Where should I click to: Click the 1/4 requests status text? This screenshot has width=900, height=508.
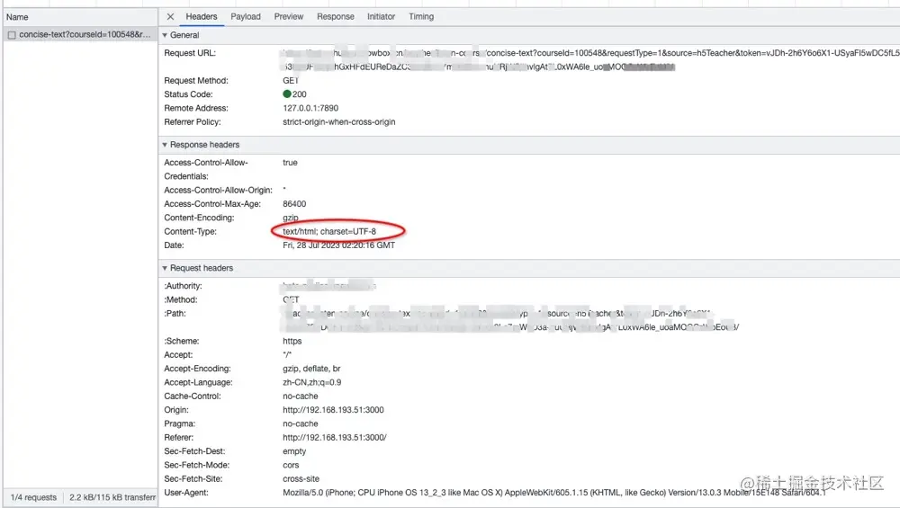click(x=34, y=497)
